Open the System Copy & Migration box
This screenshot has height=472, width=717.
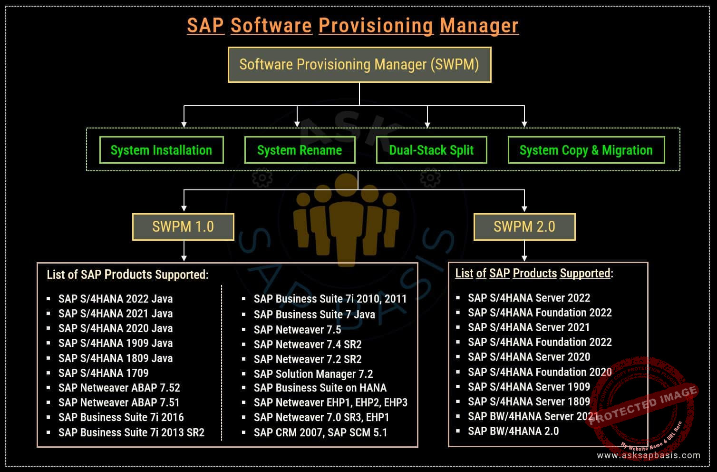[x=586, y=150]
